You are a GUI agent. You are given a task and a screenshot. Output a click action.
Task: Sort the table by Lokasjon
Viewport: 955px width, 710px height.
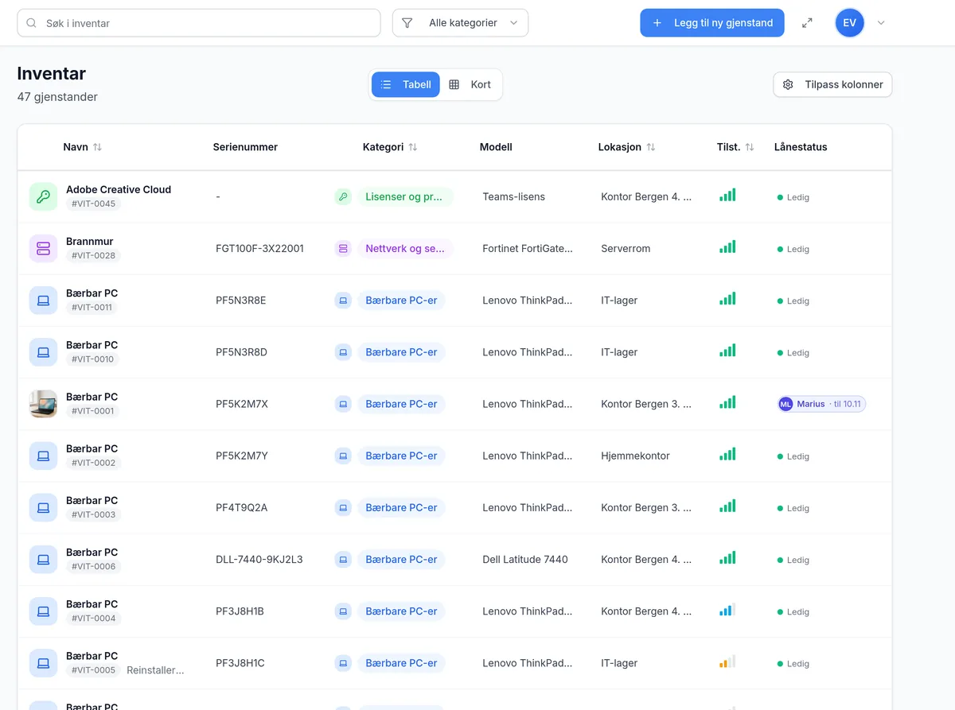(x=627, y=147)
